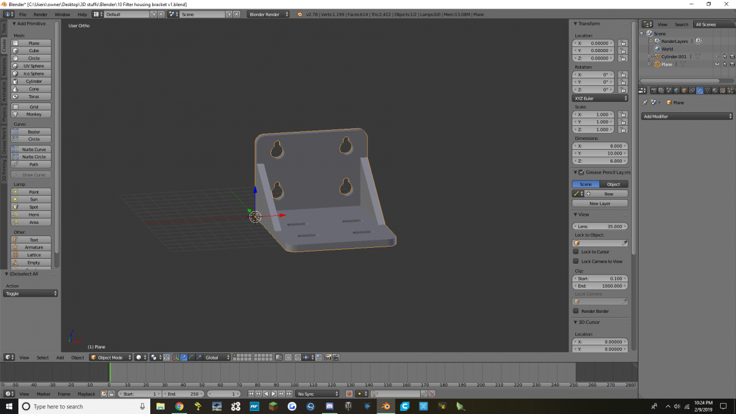Open the 3D view Select menu
This screenshot has width=736, height=414.
pyautogui.click(x=42, y=358)
